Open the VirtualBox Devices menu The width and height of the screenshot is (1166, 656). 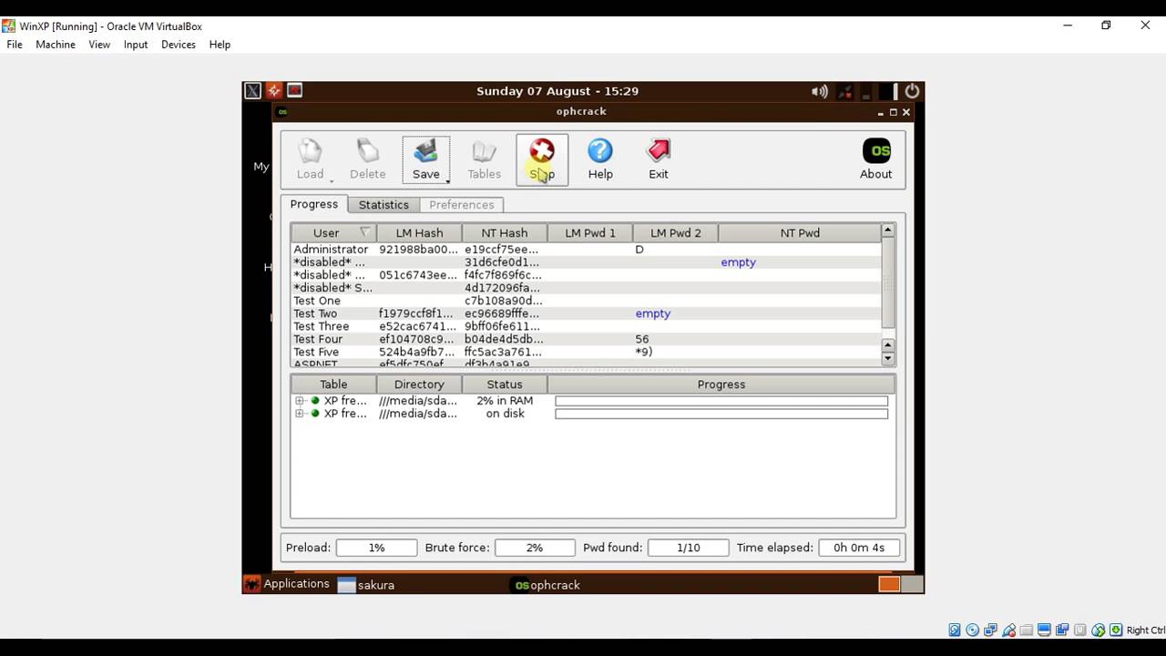tap(179, 44)
